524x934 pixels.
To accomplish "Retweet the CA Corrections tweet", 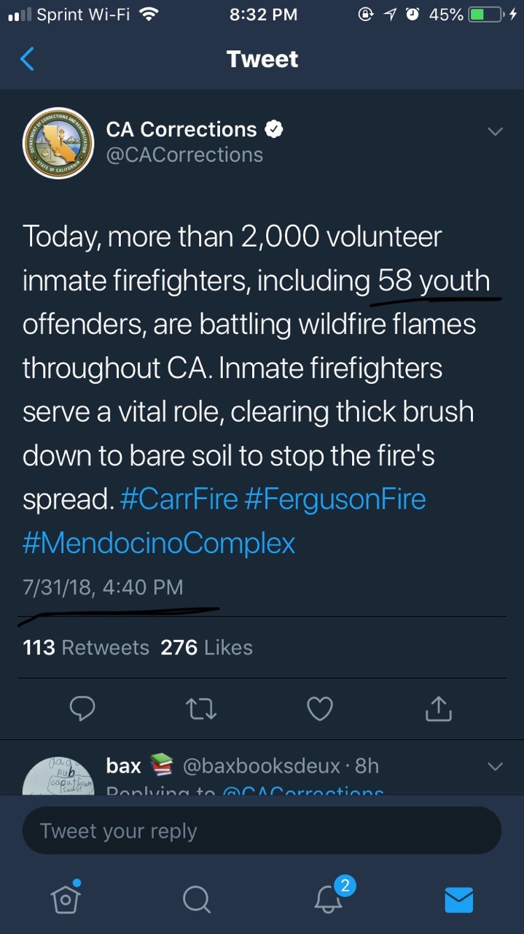I will point(200,707).
